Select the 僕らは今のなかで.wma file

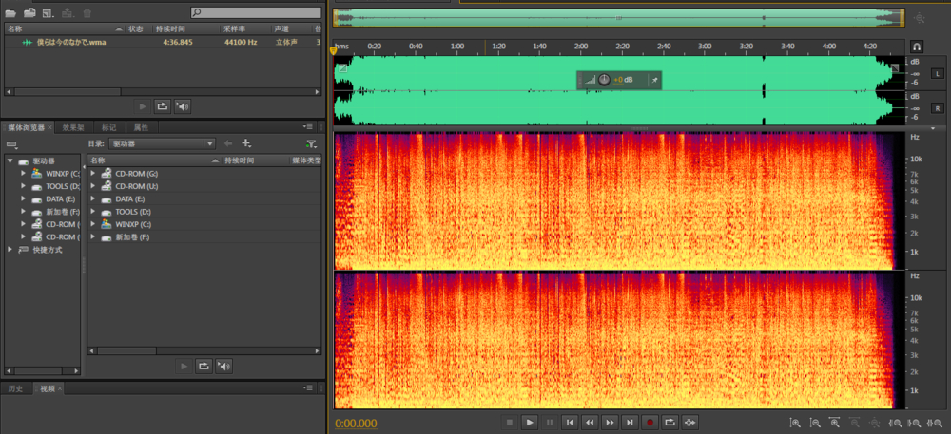pos(70,42)
